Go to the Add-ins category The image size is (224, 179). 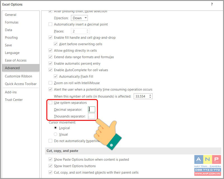pyautogui.click(x=11, y=92)
